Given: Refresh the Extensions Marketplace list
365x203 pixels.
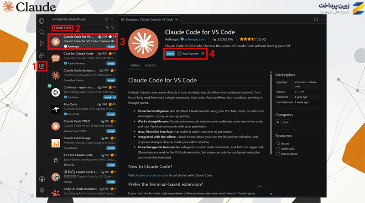Looking at the screenshot, I should 107,20.
